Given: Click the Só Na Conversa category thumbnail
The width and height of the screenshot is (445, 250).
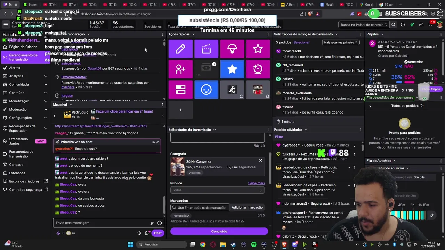Looking at the screenshot, I should coord(177,167).
